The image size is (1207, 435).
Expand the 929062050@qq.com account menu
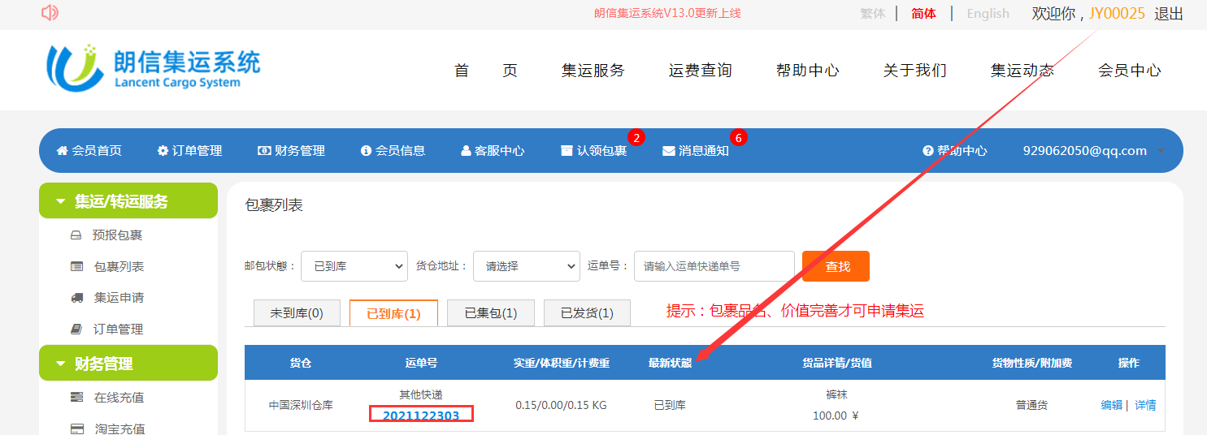click(x=1093, y=151)
